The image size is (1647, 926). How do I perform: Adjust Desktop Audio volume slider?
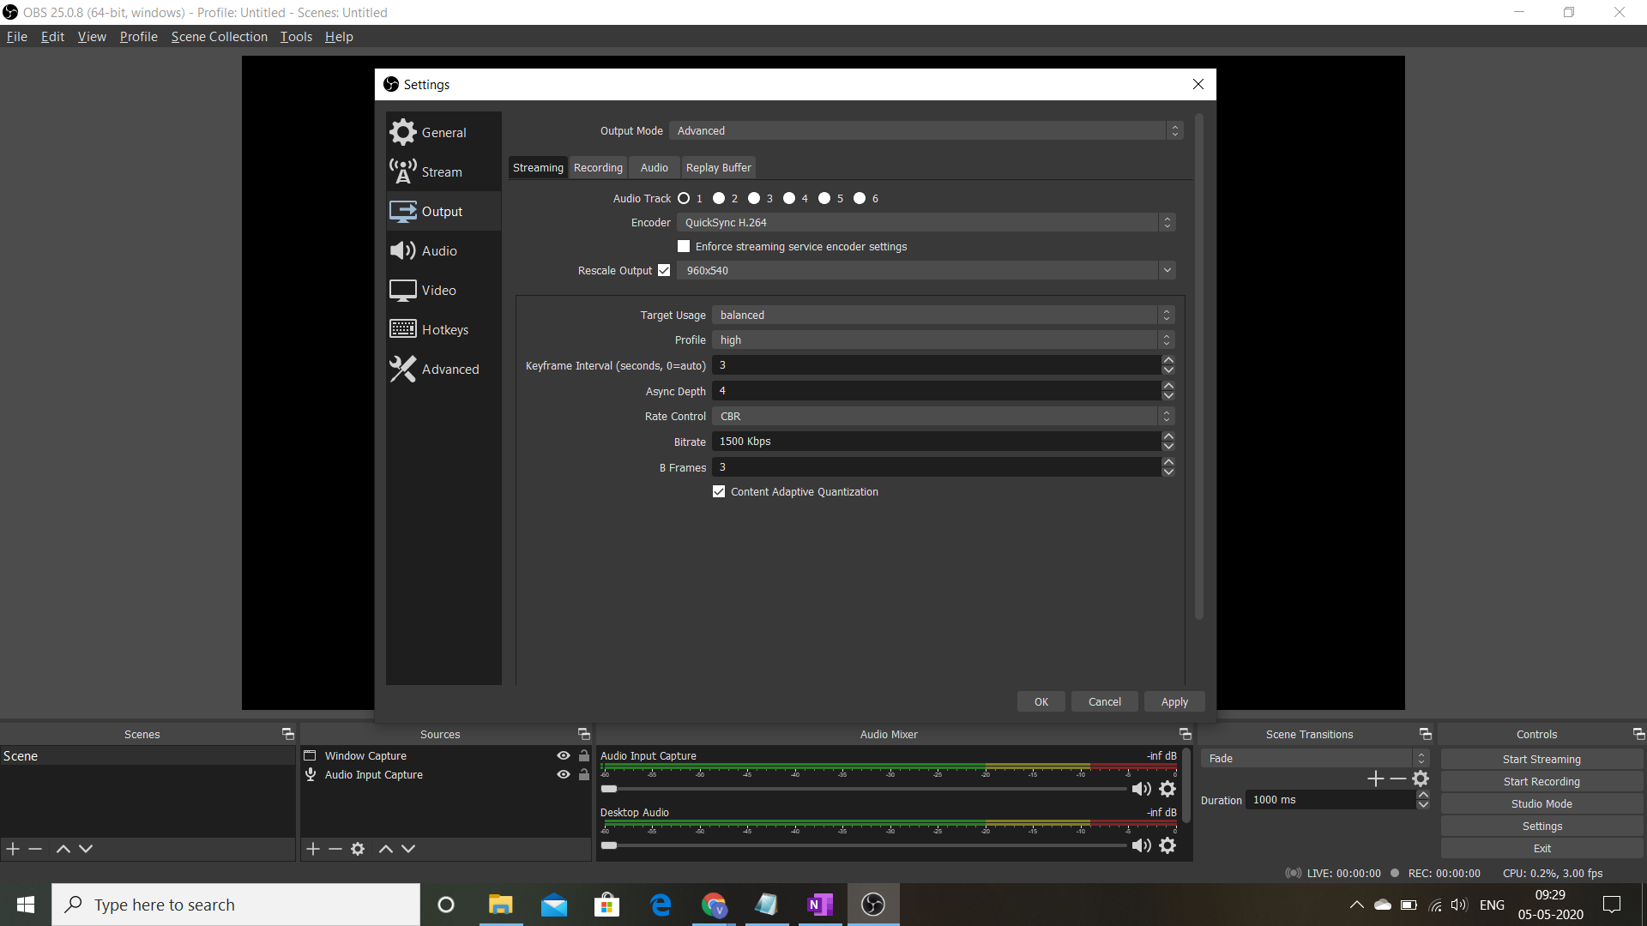[864, 845]
